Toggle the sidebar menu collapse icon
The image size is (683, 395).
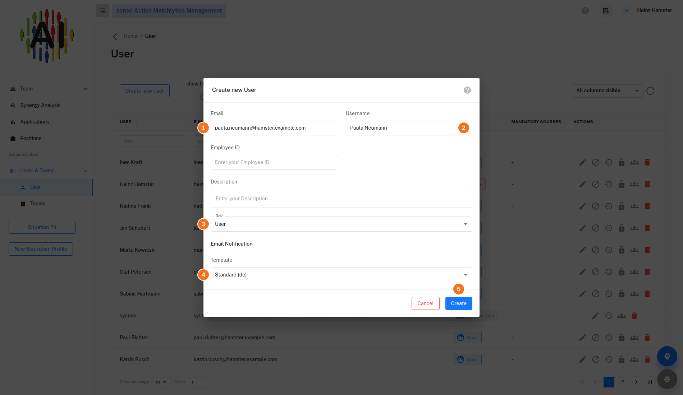click(103, 11)
